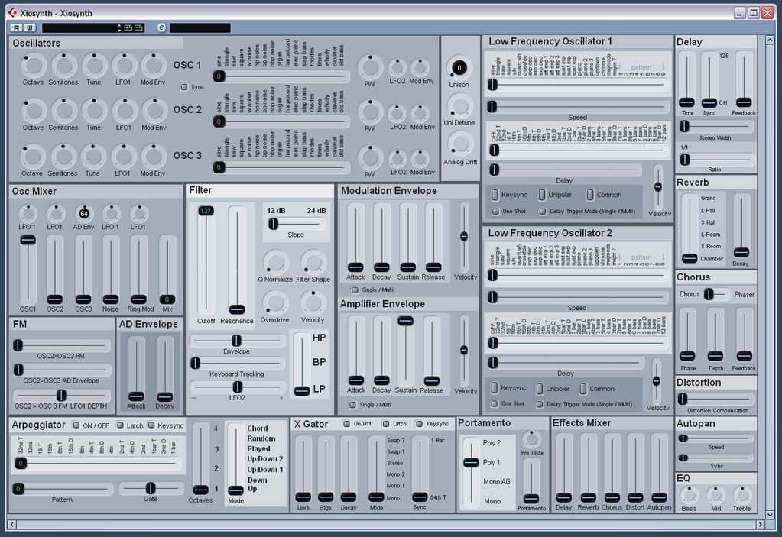Click the edit 'e' icon in toolbar
This screenshot has width=782, height=537.
pos(161,27)
